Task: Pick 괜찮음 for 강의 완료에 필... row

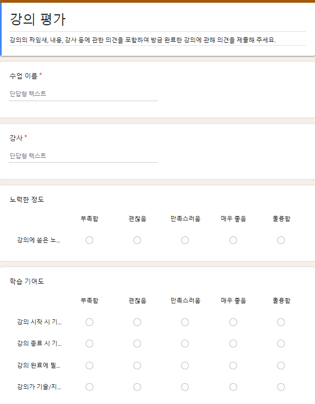Action: pos(137,366)
